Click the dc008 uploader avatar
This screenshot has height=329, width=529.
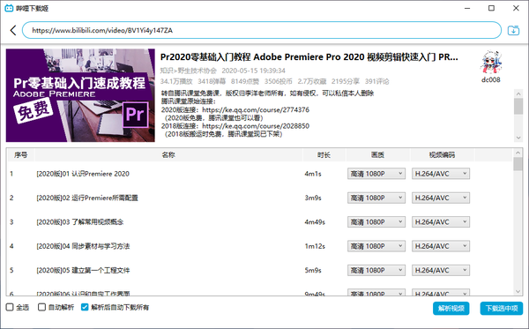(491, 63)
